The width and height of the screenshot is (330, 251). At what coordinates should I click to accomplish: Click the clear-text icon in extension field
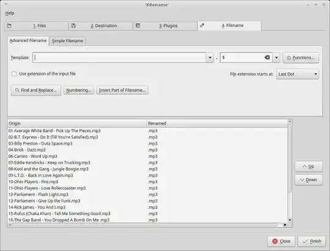[x=267, y=57]
